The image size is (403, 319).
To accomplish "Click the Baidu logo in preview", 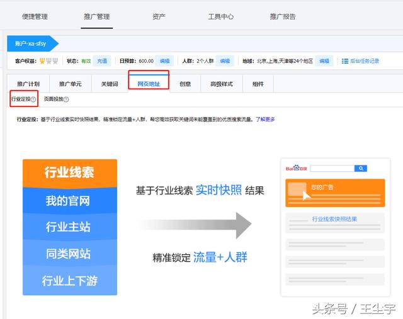I will pyautogui.click(x=297, y=168).
